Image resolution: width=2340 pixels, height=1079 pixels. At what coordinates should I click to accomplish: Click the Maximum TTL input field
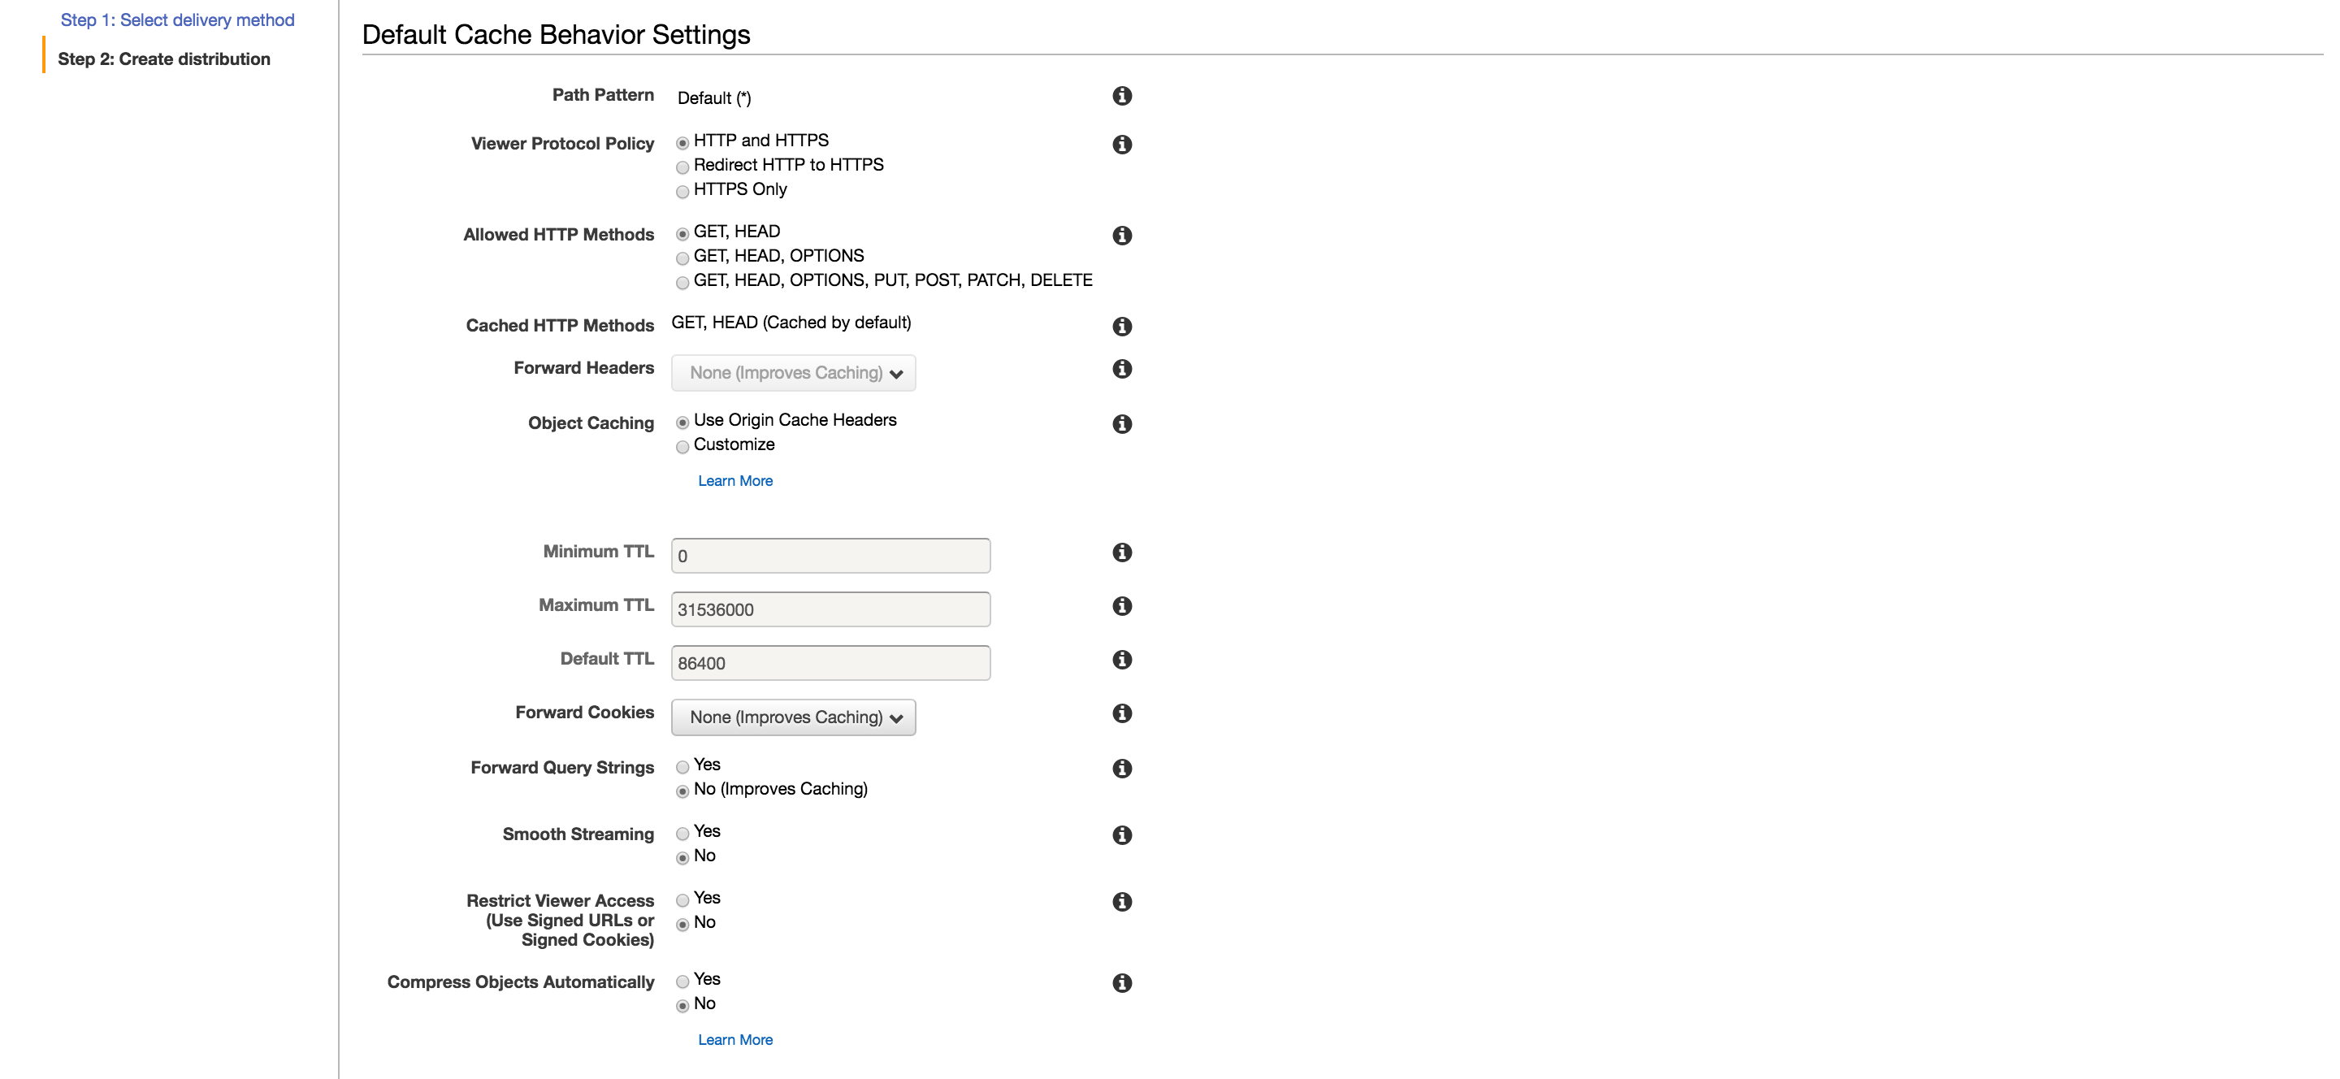point(830,609)
